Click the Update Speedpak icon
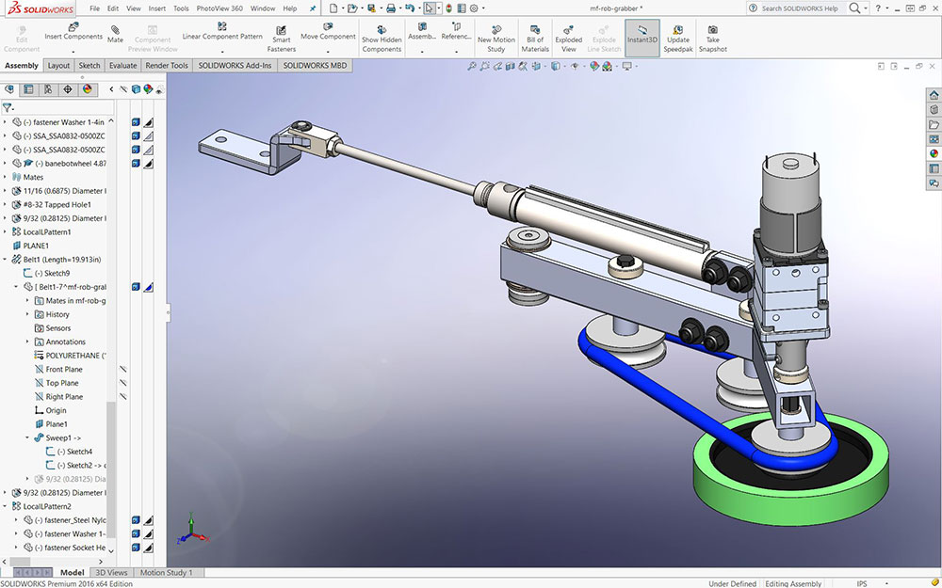 677,30
